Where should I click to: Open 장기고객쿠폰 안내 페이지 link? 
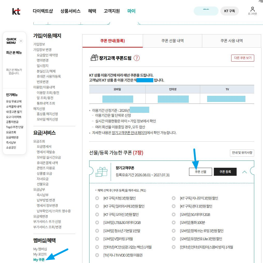[x=129, y=133]
